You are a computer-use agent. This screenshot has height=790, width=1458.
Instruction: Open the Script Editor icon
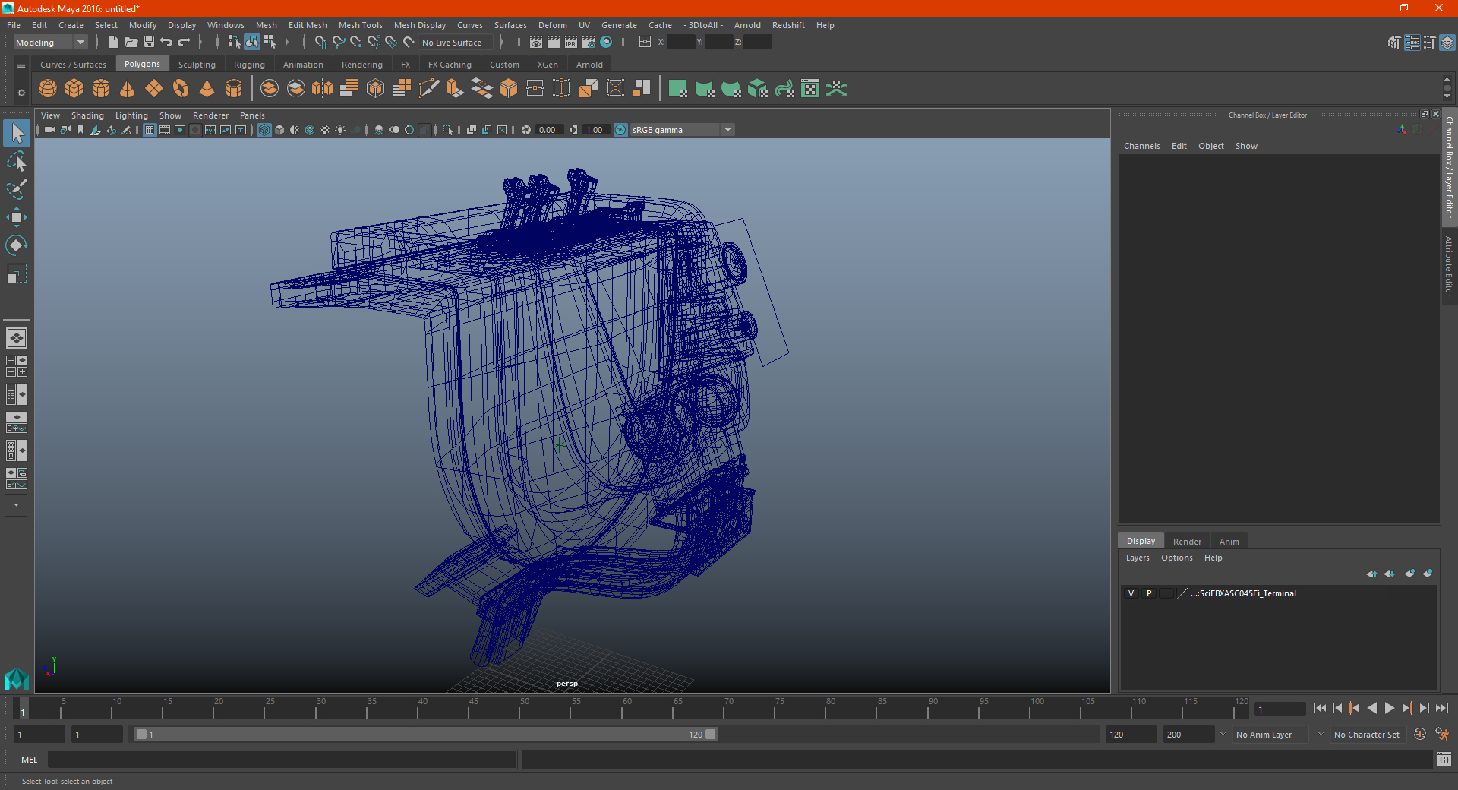coord(1444,759)
